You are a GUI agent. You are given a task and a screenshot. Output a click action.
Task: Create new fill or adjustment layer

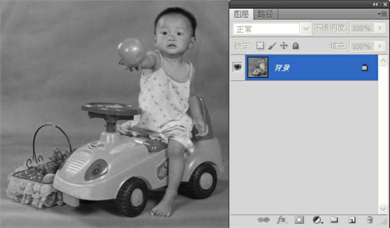317,220
